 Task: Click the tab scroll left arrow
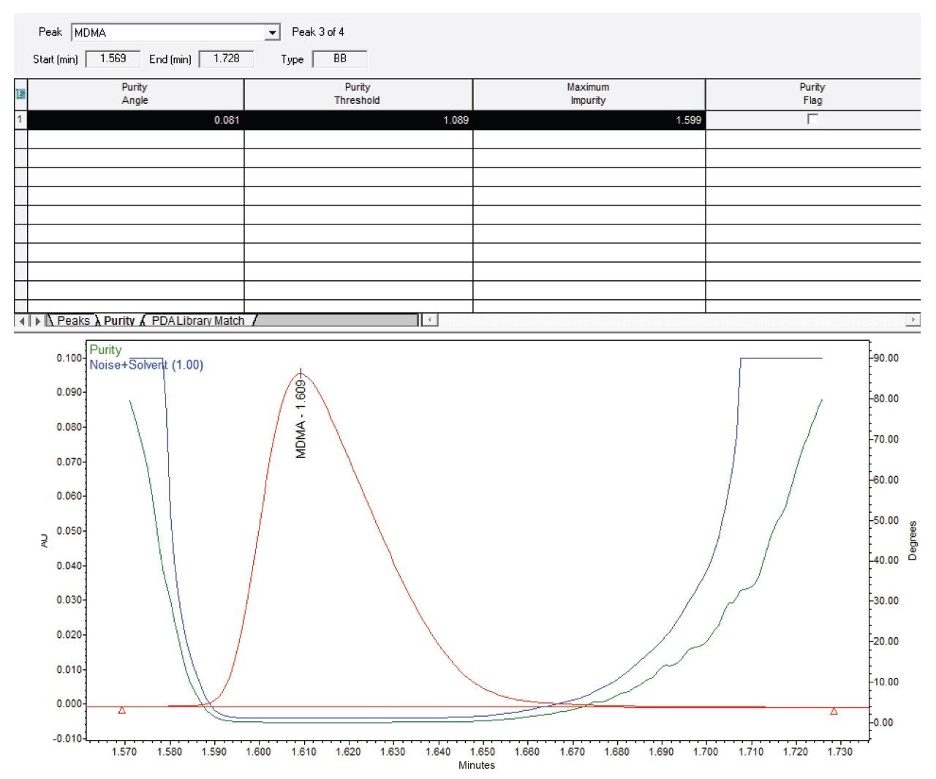coord(23,320)
